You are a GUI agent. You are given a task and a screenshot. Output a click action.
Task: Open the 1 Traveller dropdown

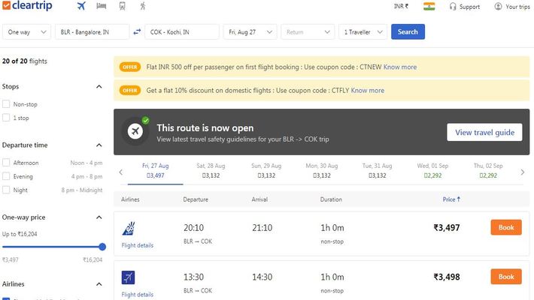pyautogui.click(x=363, y=32)
